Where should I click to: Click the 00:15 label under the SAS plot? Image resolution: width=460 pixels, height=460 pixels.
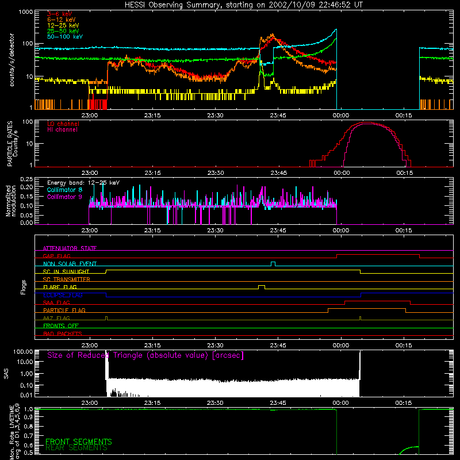click(404, 403)
